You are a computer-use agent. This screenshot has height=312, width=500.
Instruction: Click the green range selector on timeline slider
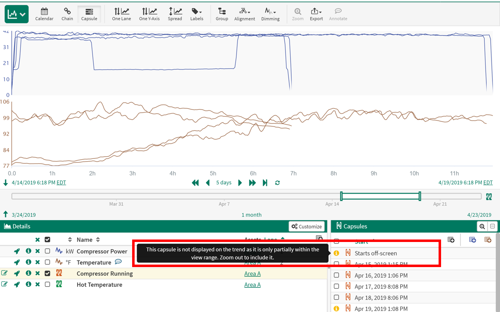click(x=380, y=196)
